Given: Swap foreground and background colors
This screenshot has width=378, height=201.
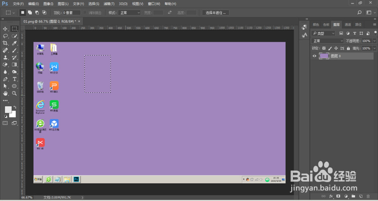Looking at the screenshot, I should click(15, 107).
